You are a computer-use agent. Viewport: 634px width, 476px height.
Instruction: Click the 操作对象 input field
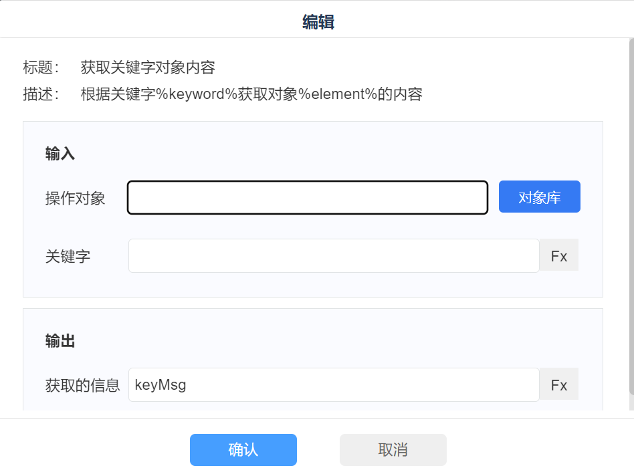coord(307,198)
